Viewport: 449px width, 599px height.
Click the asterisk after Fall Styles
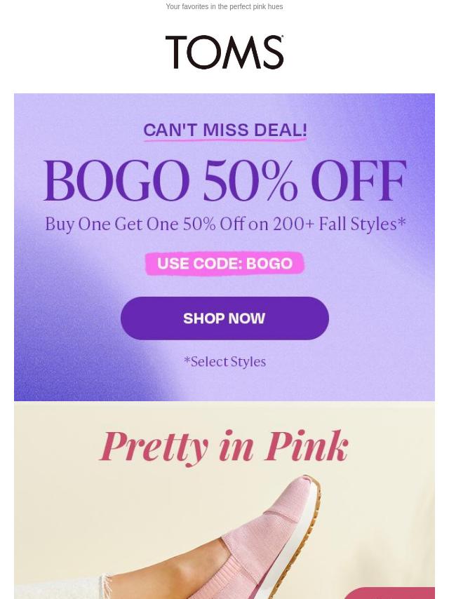[401, 221]
